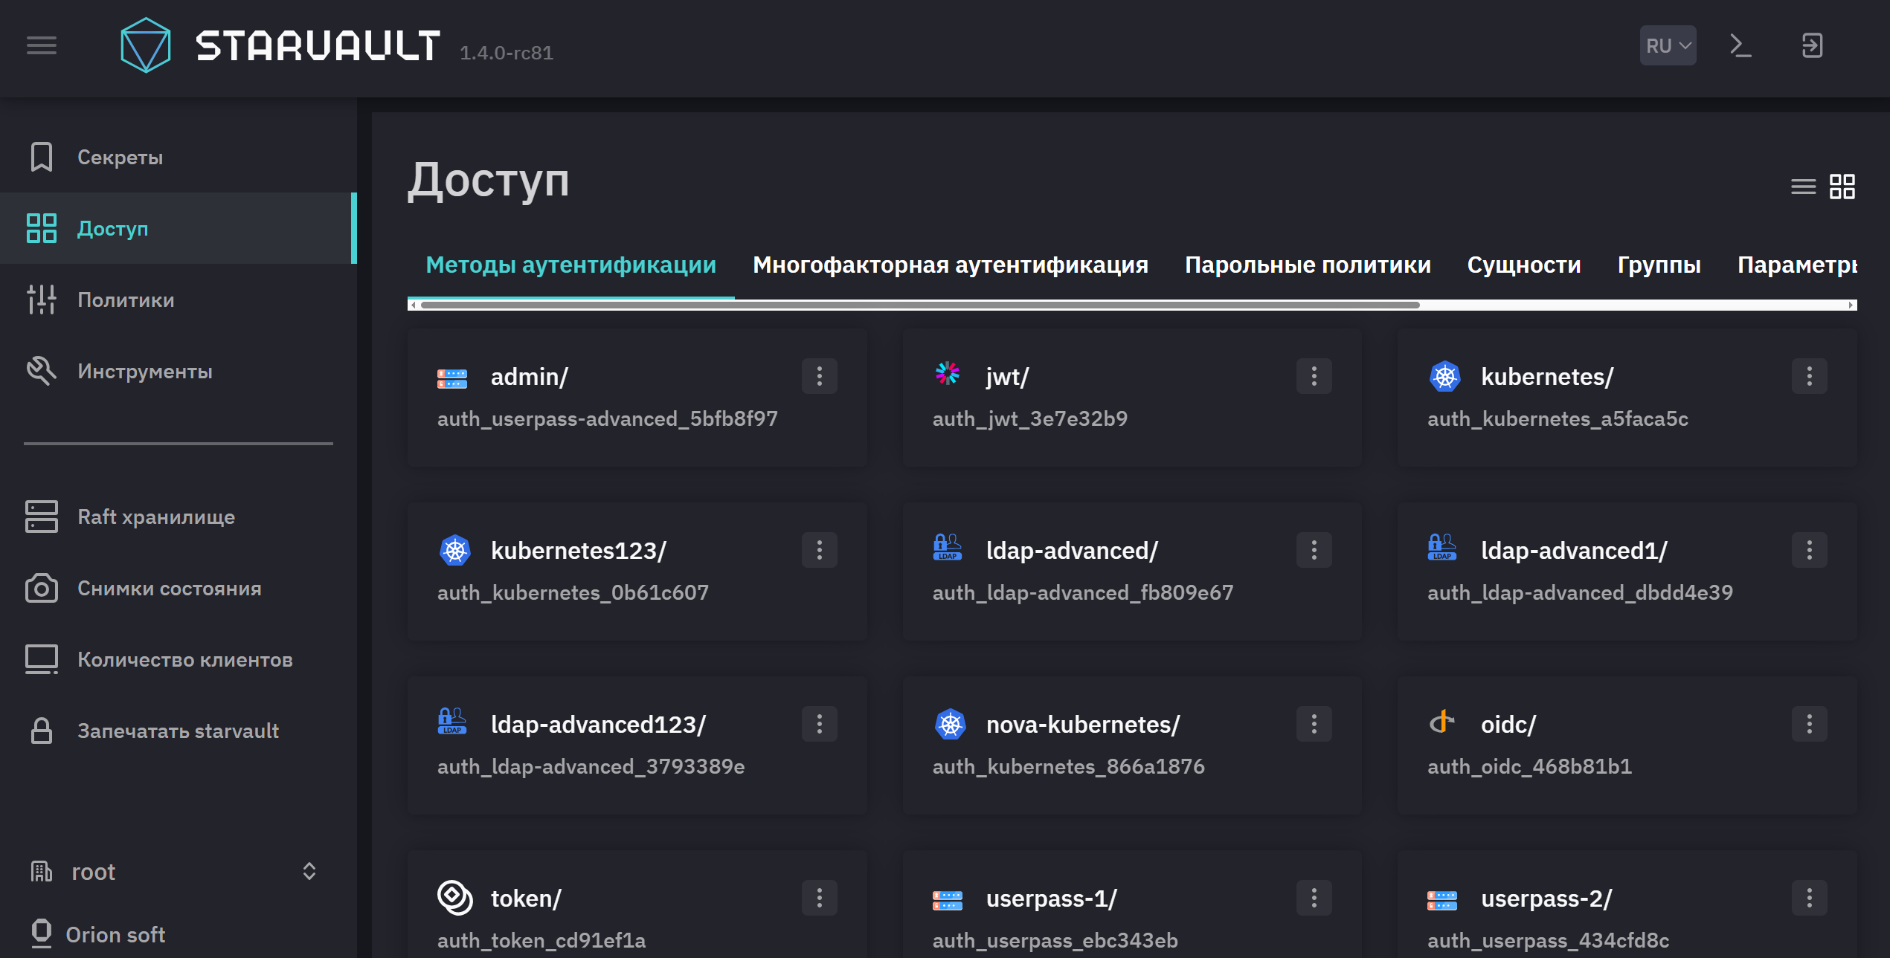1890x958 pixels.
Task: Open the three-dot menu for token/
Action: (x=819, y=898)
